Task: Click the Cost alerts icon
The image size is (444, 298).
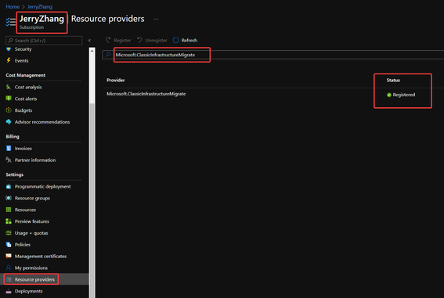Action: point(9,99)
